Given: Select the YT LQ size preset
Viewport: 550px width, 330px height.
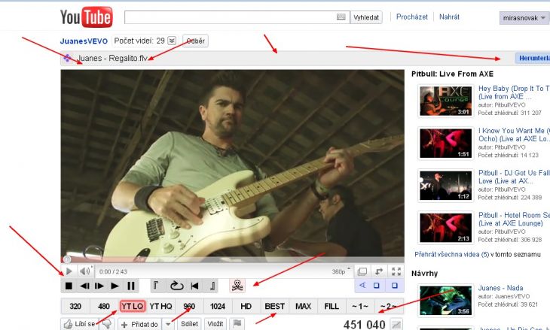Looking at the screenshot, I should click(133, 306).
